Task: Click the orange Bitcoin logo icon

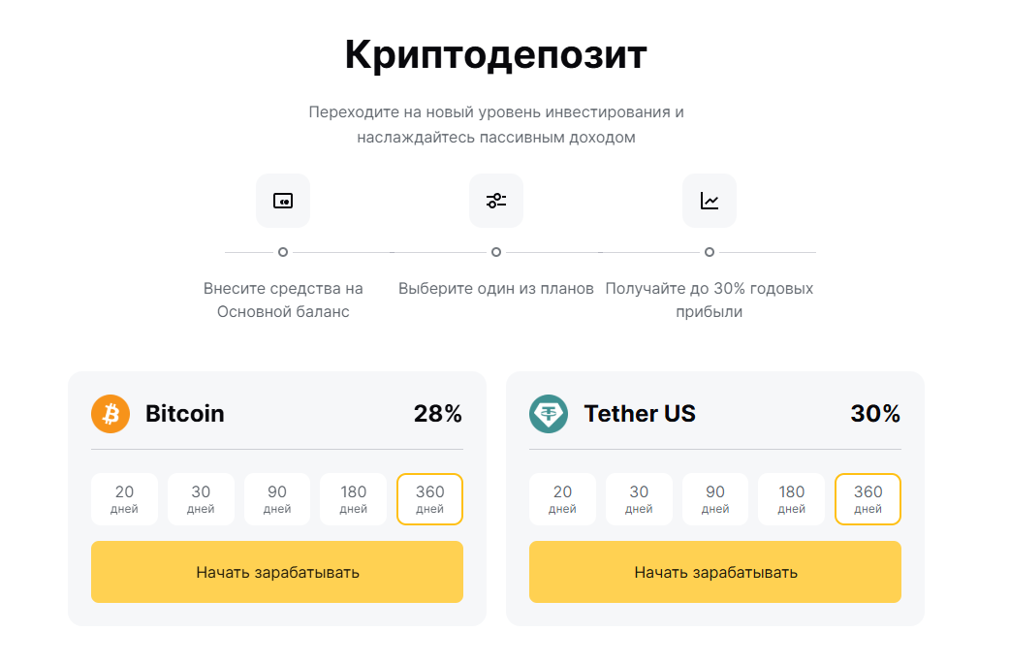Action: [x=110, y=414]
